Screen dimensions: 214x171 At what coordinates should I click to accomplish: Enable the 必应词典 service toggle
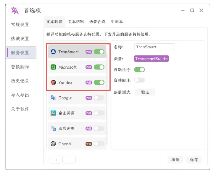99,128
